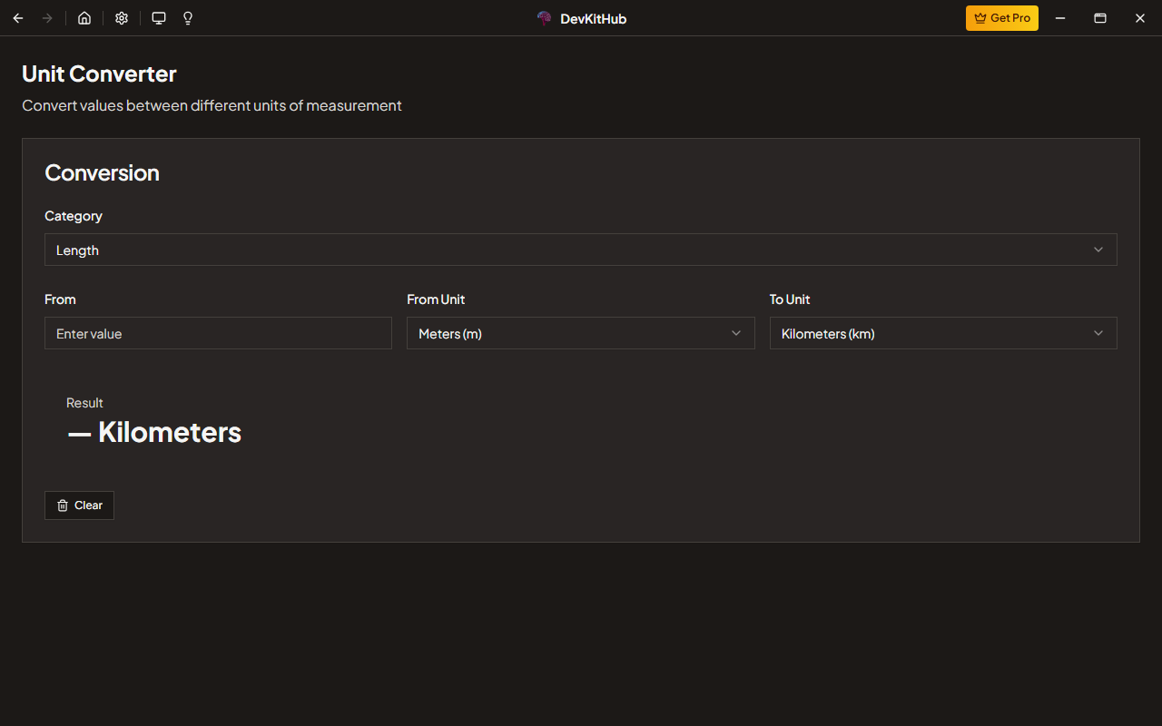Go forward using the right arrow
Image resolution: width=1162 pixels, height=726 pixels.
point(47,18)
